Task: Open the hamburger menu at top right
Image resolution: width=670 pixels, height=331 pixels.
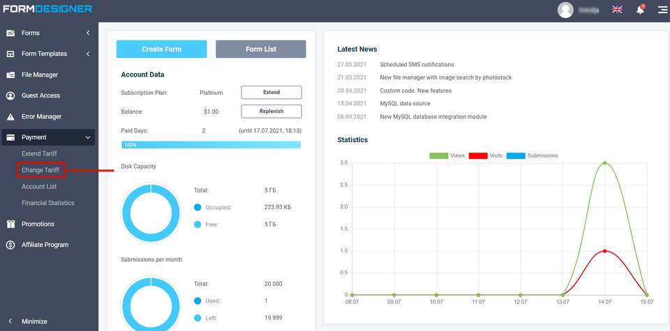Action: 661,10
